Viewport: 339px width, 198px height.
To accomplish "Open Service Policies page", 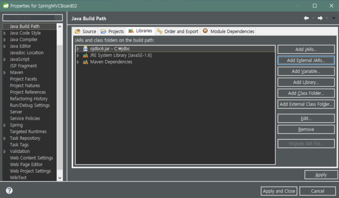I will 25,118.
